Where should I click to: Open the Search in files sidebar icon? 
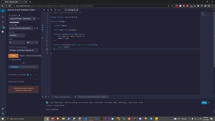coord(3,22)
